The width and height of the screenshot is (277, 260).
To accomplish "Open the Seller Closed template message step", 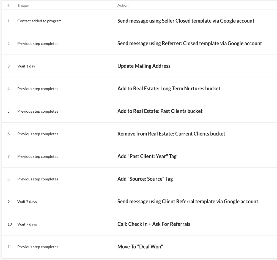I will tap(186, 21).
